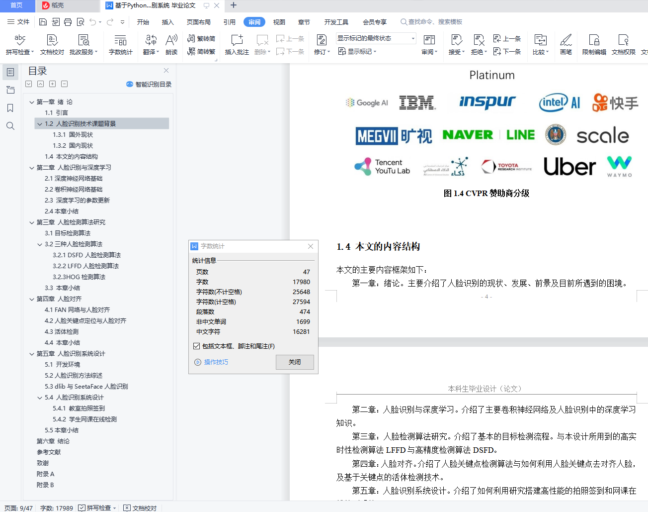Open the 开发工具 ribbon tab
648x512 pixels.
[336, 22]
